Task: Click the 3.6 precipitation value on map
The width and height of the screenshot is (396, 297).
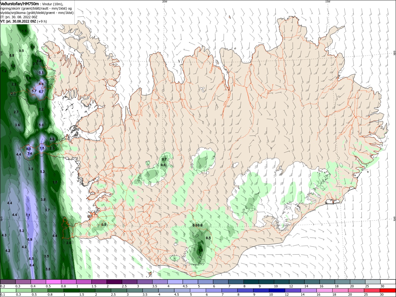Action: point(17,125)
